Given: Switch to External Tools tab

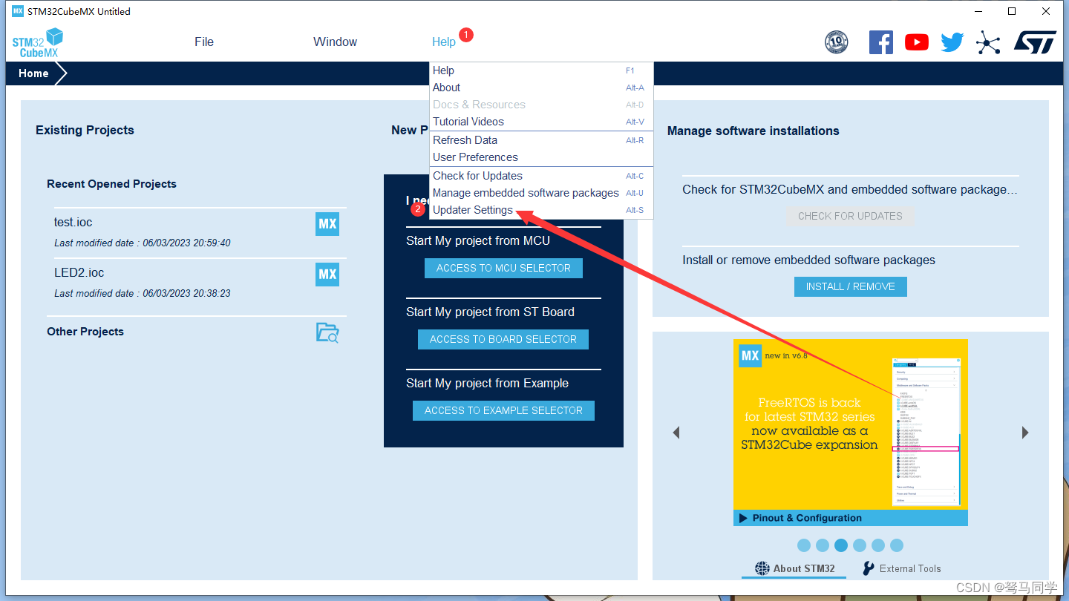Looking at the screenshot, I should [x=901, y=568].
